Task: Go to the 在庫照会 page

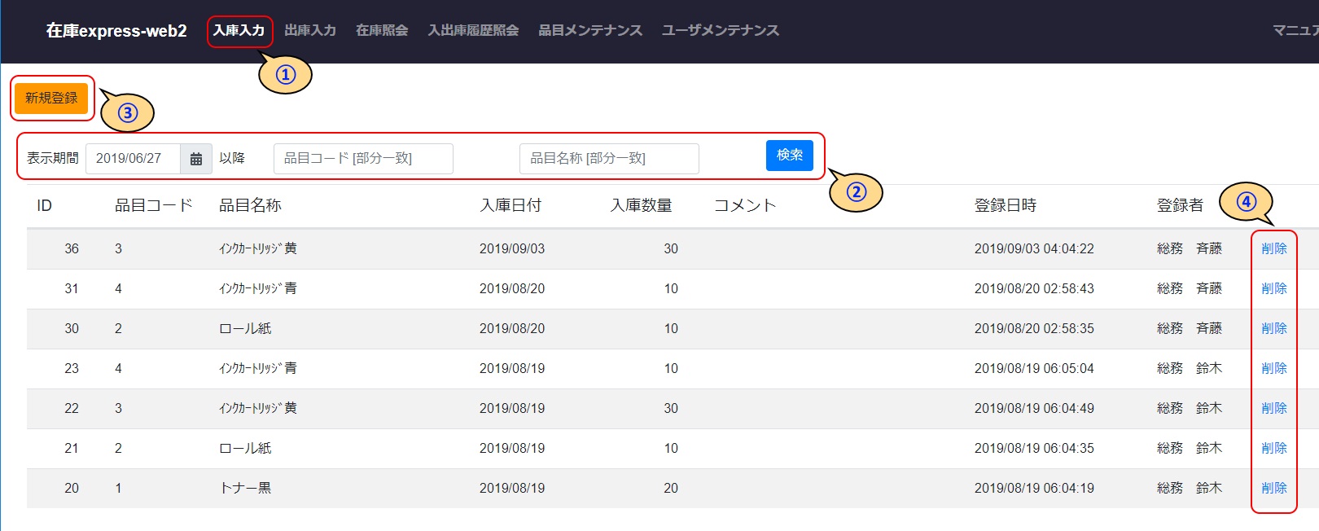Action: [x=382, y=31]
